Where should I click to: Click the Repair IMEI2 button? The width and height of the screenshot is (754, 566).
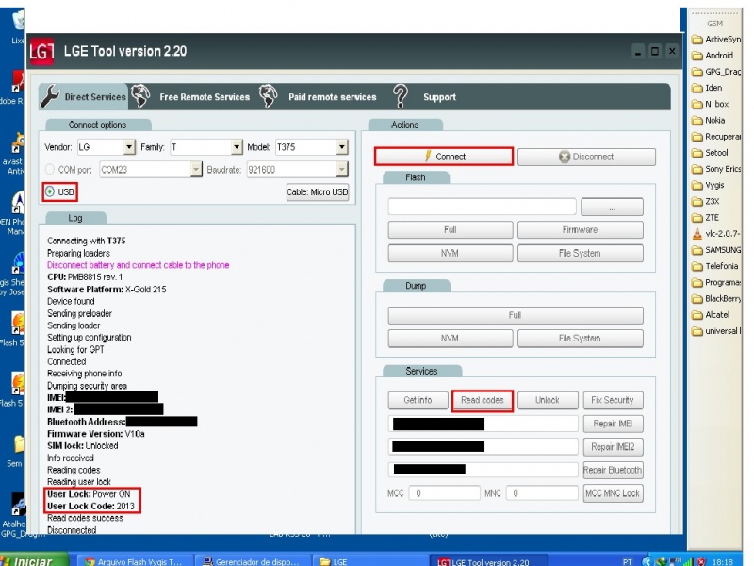click(x=613, y=446)
